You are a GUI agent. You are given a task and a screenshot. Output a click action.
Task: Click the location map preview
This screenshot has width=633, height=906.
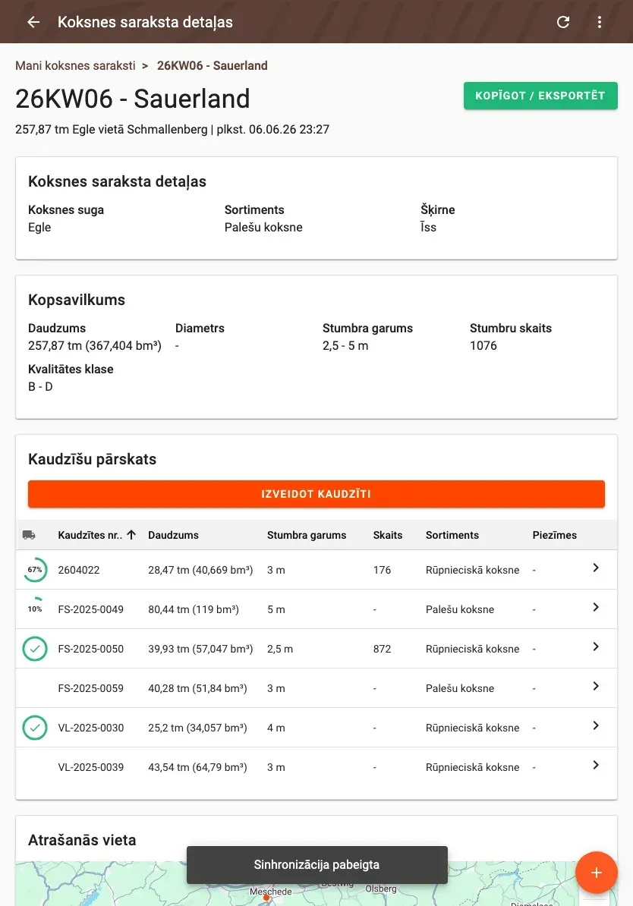[x=316, y=883]
